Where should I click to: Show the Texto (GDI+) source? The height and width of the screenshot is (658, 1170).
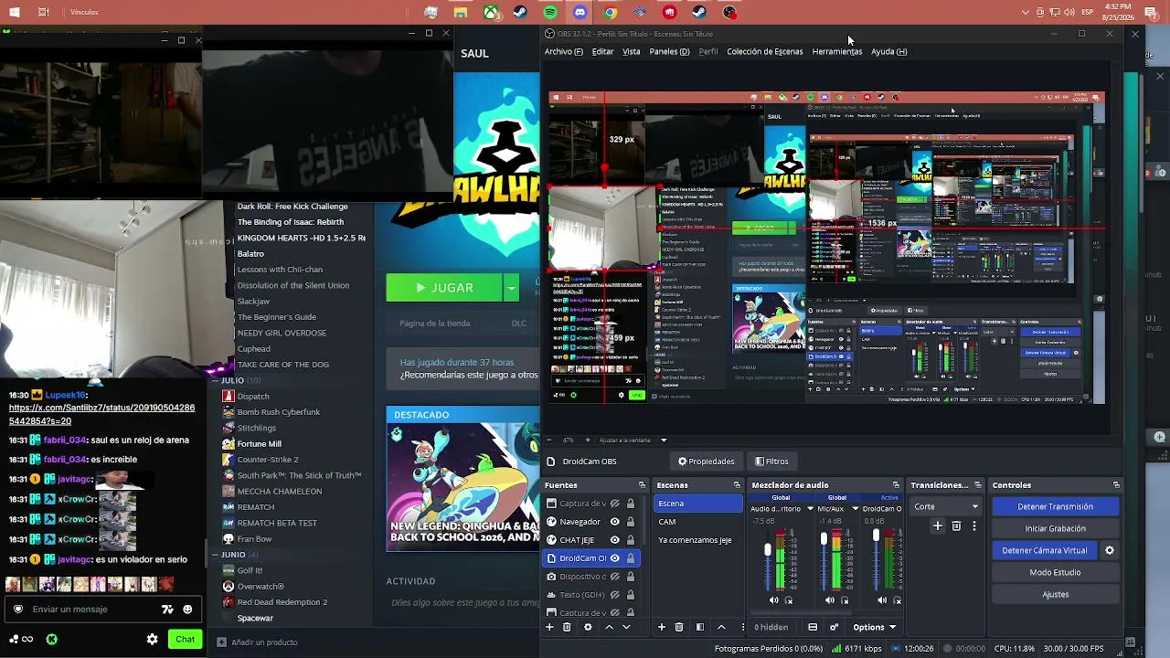(615, 595)
